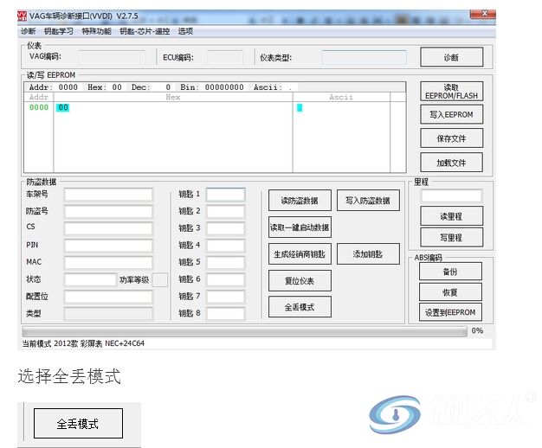The image size is (542, 448).
Task: Select the highlighted Ascii cell
Action: pos(300,108)
